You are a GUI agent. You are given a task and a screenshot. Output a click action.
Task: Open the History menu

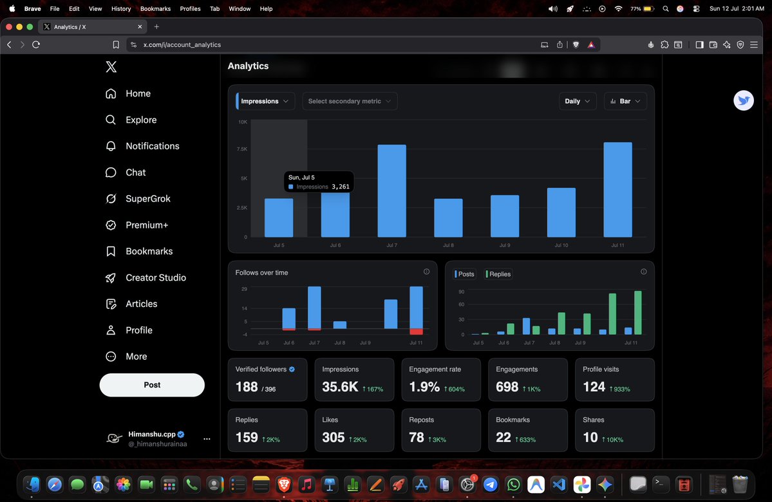(121, 9)
